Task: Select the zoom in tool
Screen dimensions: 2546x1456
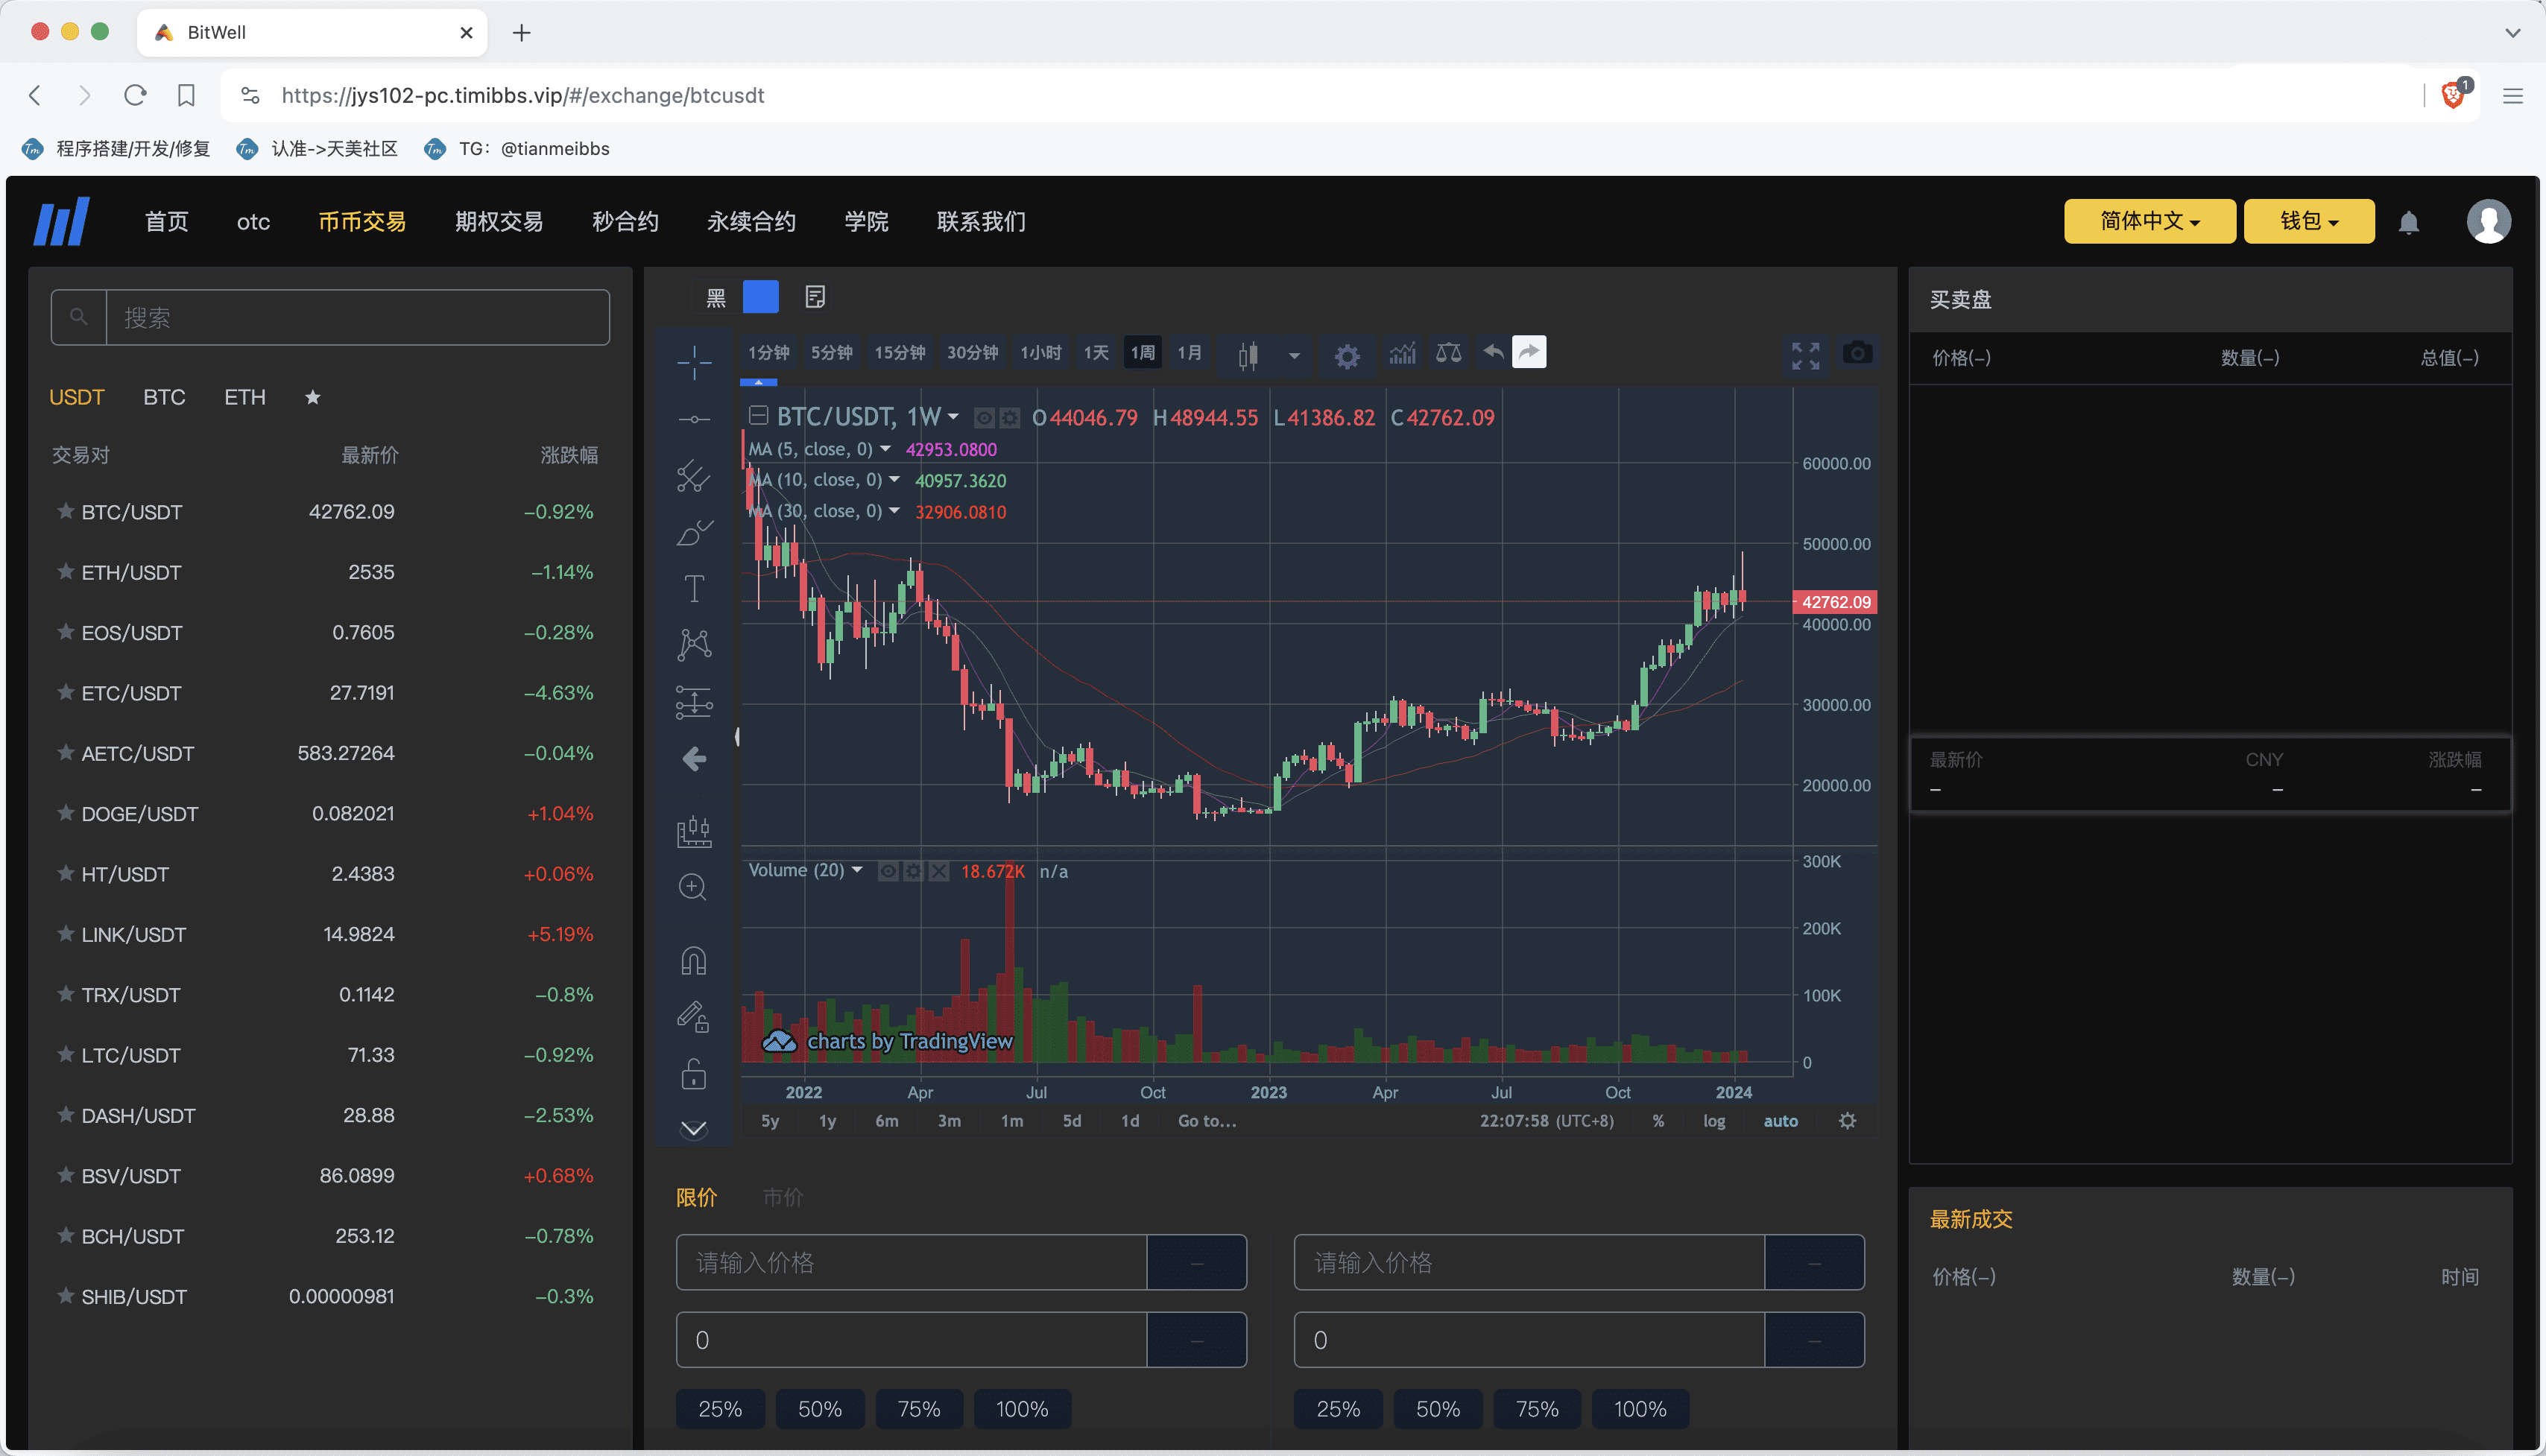Action: (693, 887)
